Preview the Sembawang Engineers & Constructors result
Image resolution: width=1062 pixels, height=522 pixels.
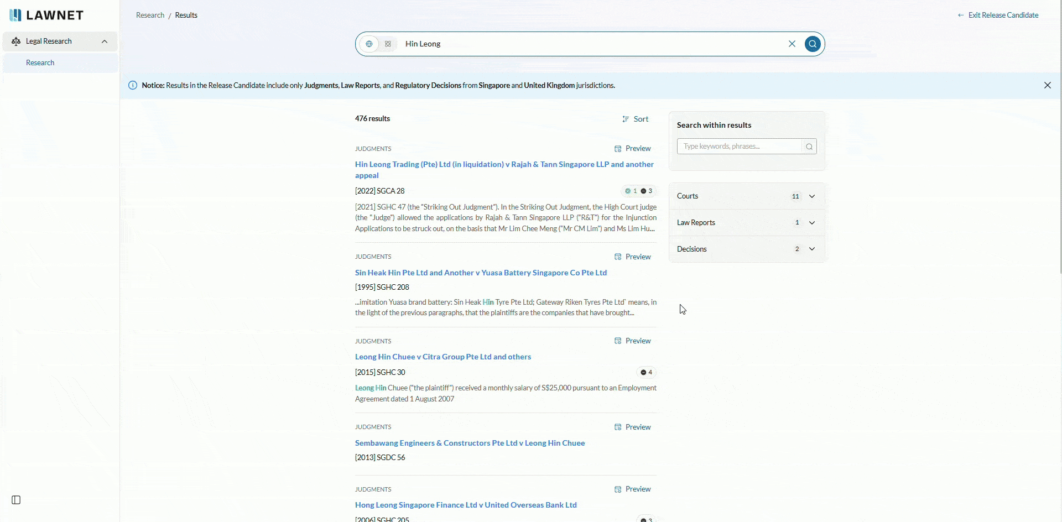[633, 427]
